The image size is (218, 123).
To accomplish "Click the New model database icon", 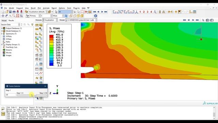I will pyautogui.click(x=3, y=12).
